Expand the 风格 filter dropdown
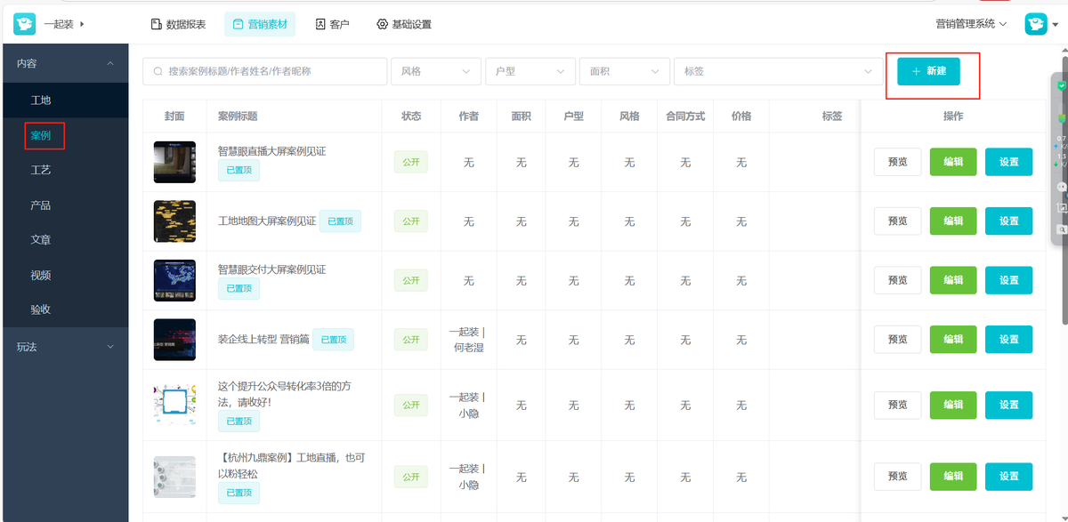Viewport: 1068px width, 522px height. (x=436, y=71)
